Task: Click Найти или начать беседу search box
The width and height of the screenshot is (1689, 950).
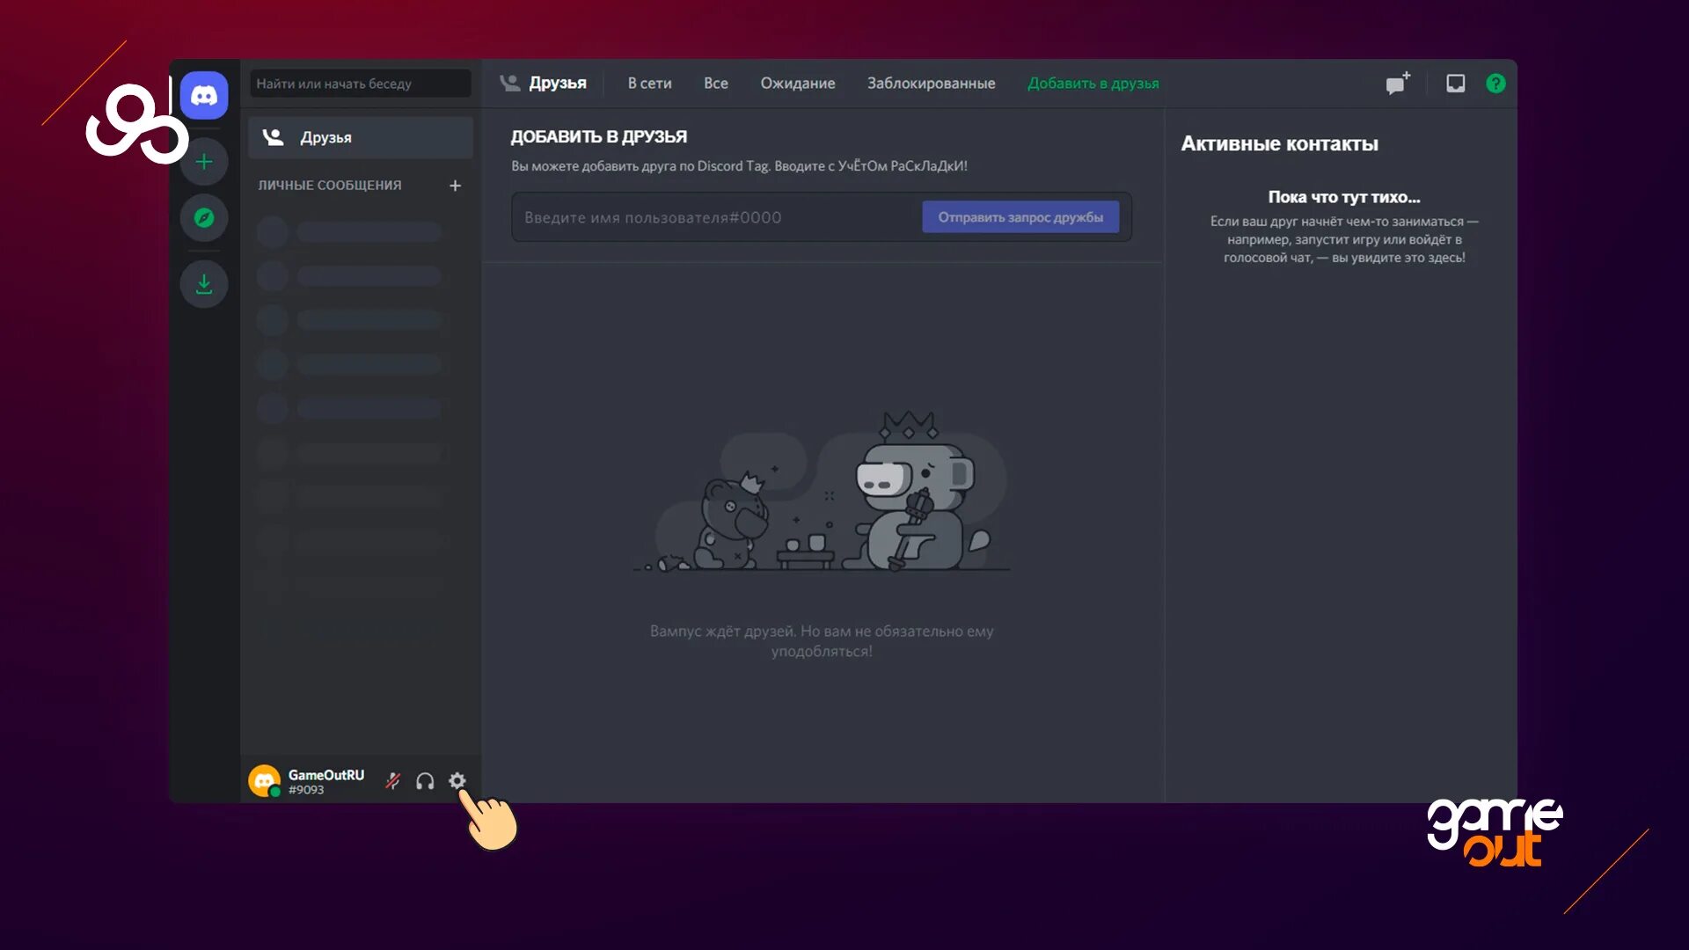Action: tap(360, 84)
